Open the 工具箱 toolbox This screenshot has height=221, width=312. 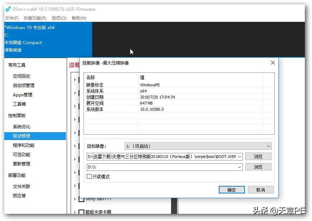coord(20,104)
